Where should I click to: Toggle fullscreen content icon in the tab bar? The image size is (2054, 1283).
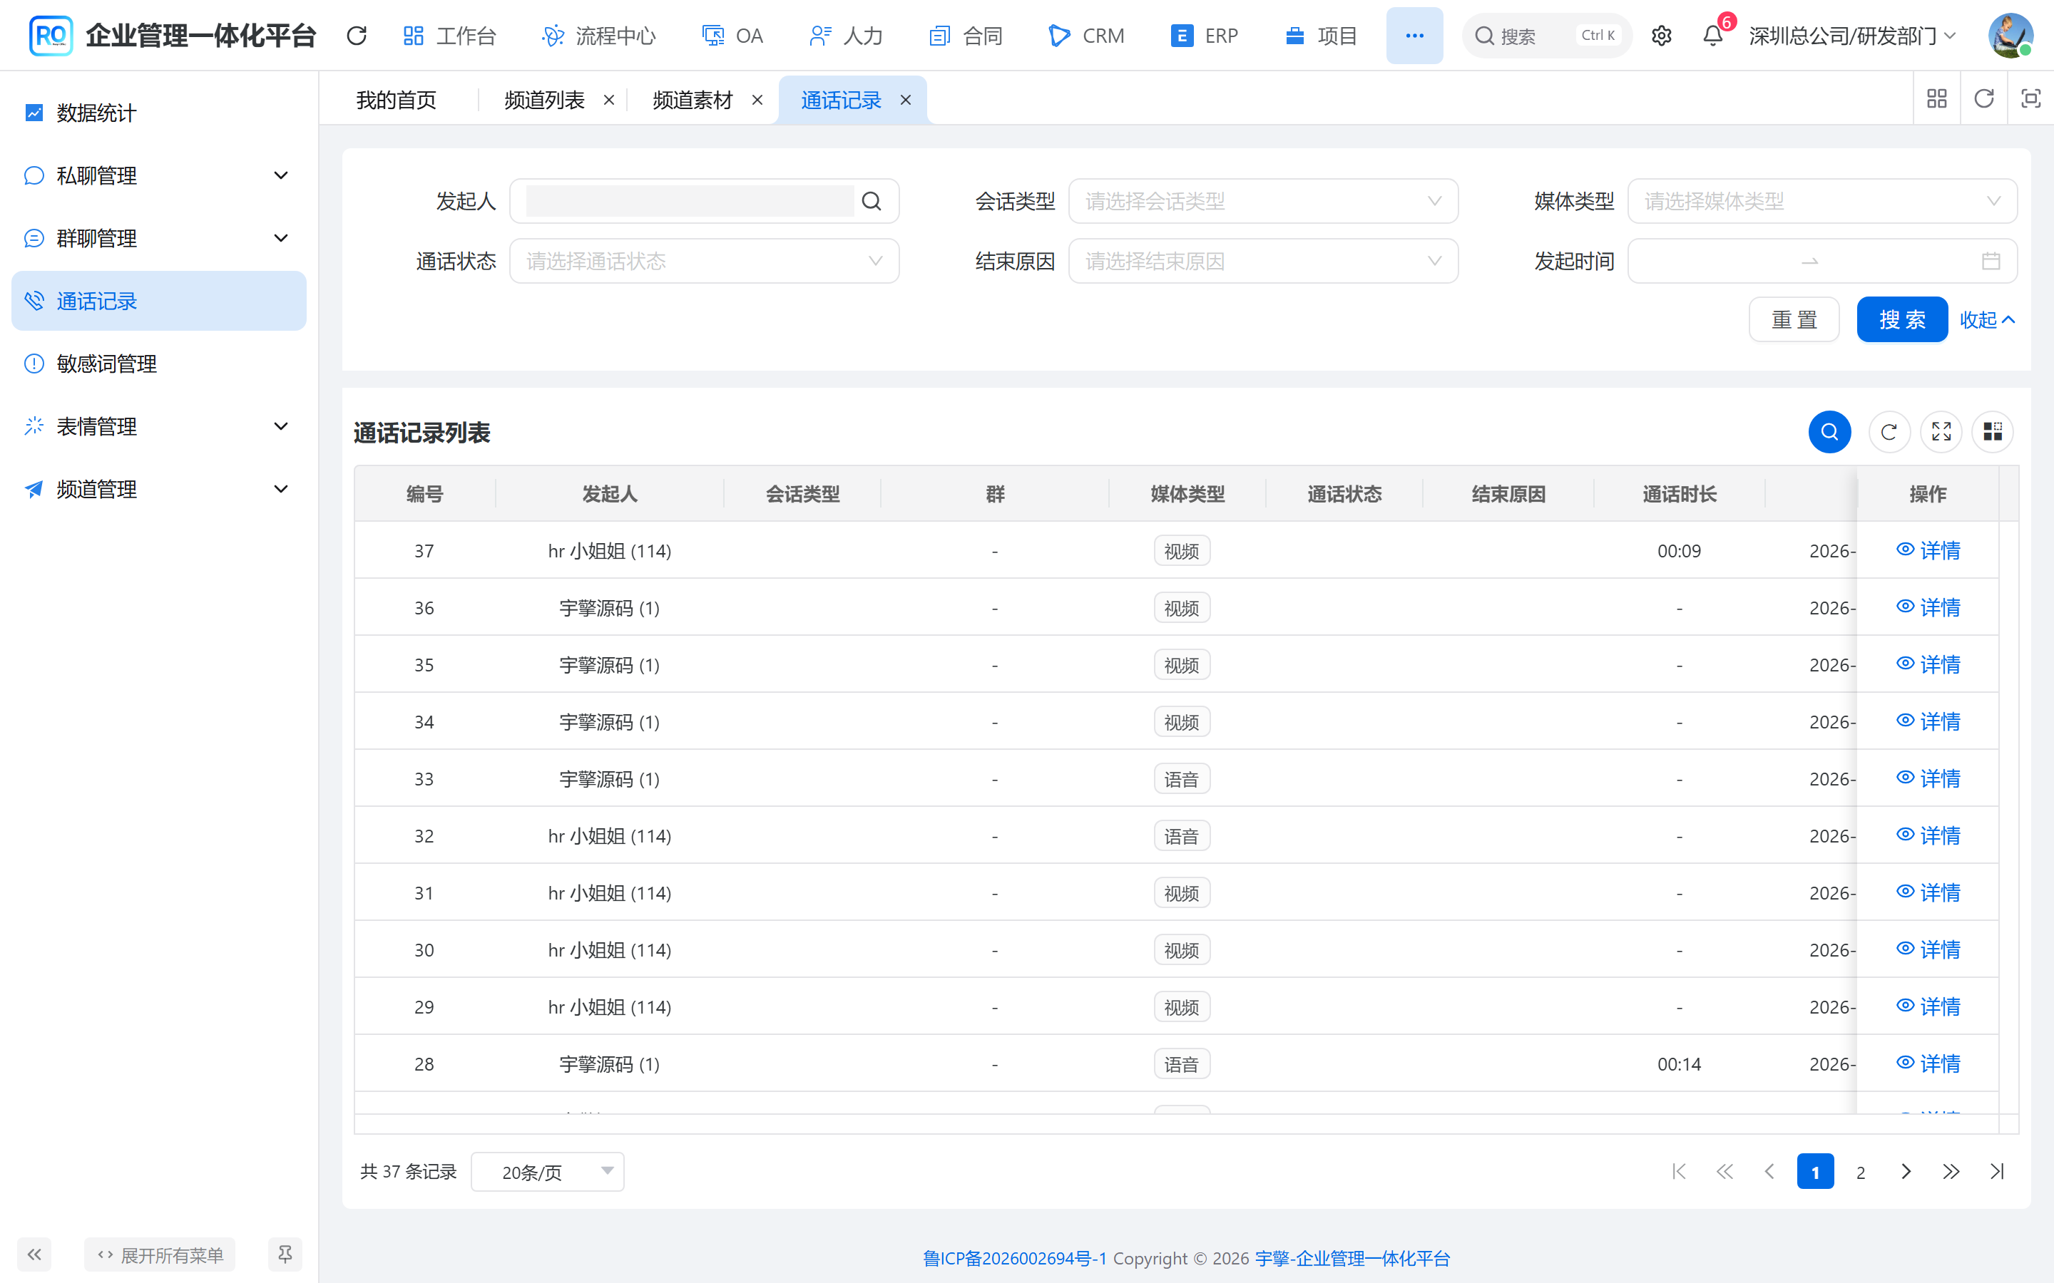(2030, 99)
